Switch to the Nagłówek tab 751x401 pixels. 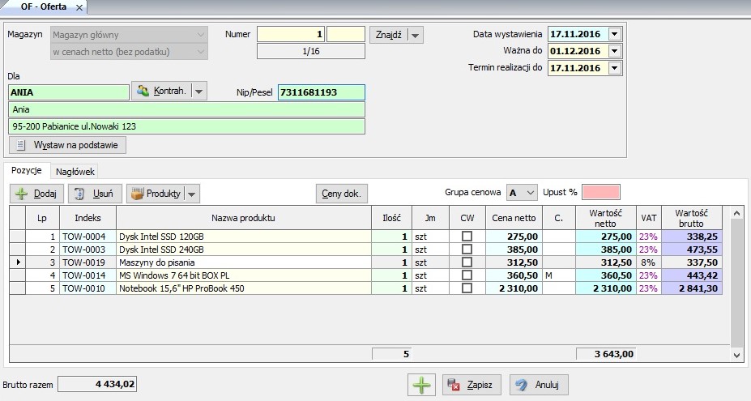75,171
